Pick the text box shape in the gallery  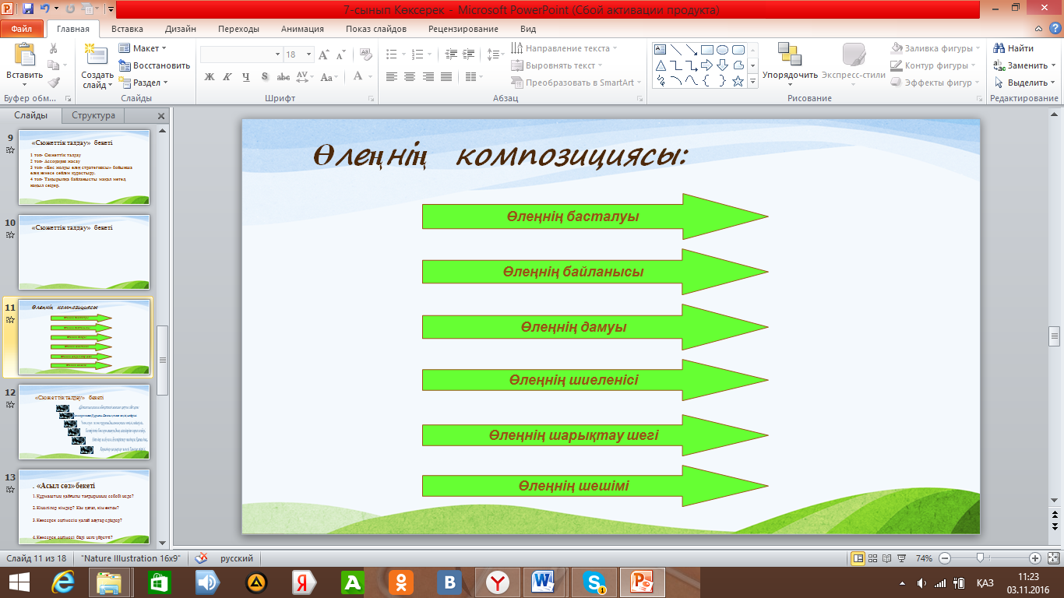pyautogui.click(x=661, y=50)
